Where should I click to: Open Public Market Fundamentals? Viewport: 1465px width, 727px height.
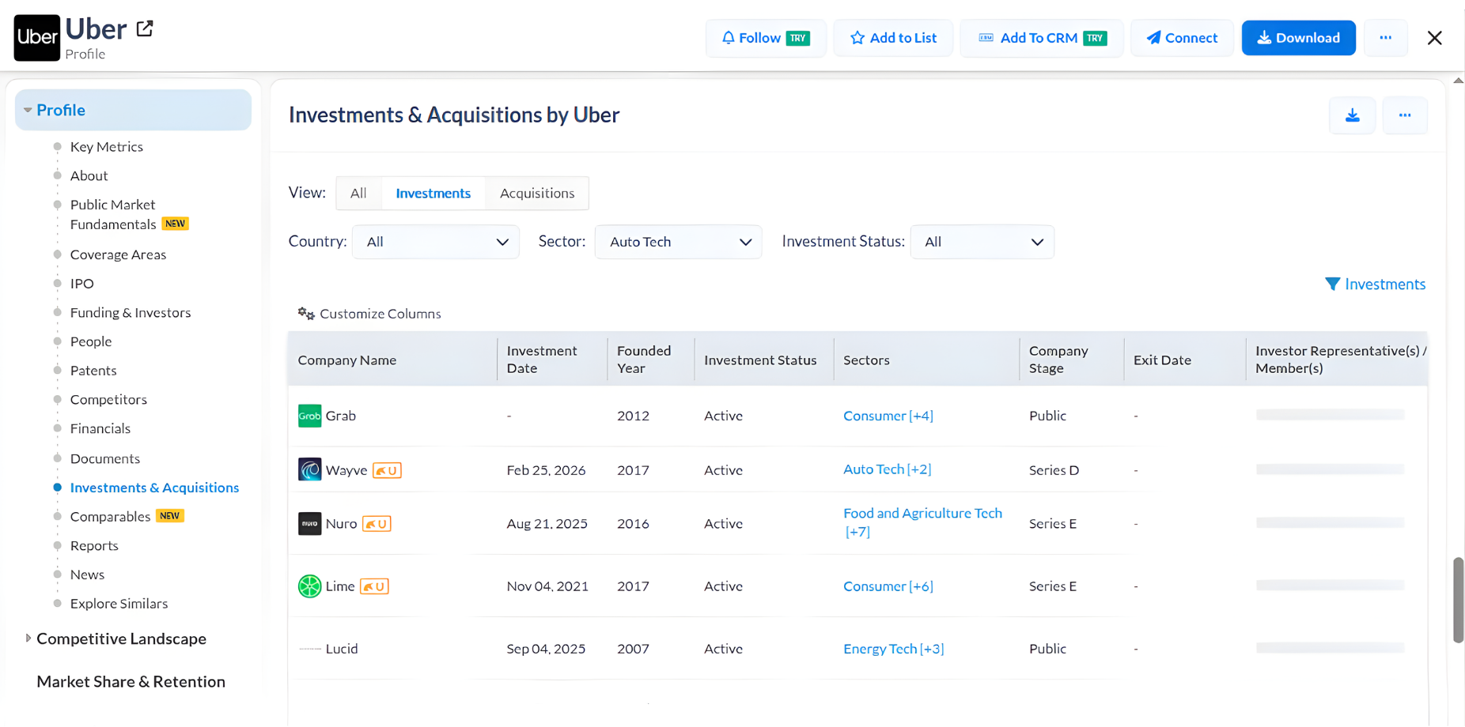pos(112,214)
